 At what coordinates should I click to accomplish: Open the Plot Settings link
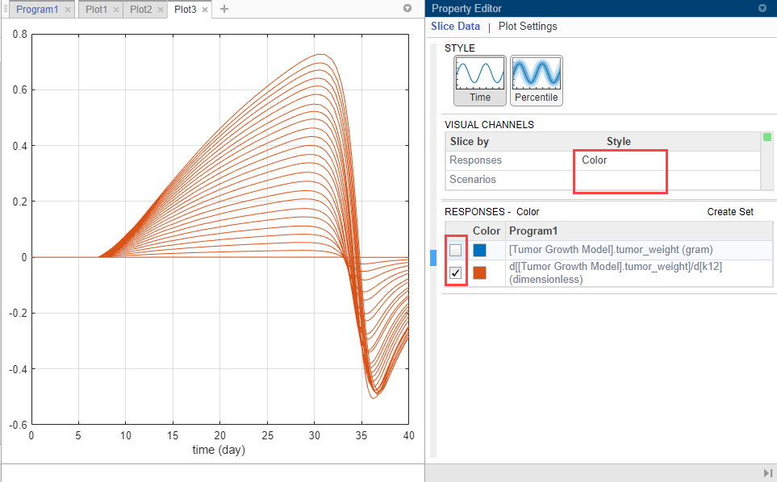tap(528, 27)
